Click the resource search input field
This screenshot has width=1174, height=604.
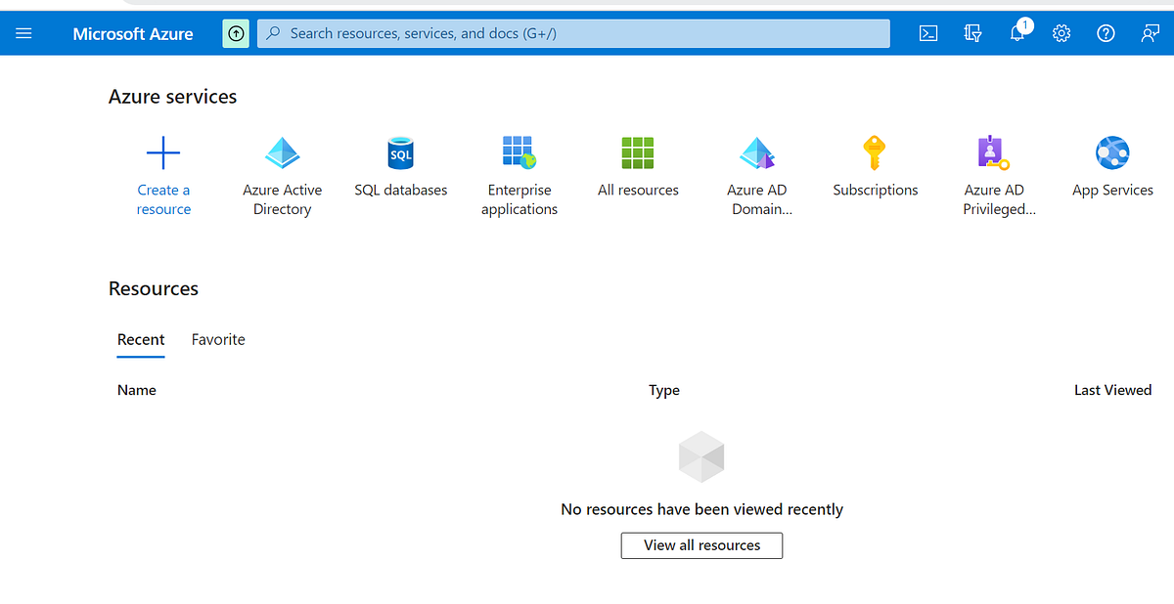coord(573,32)
